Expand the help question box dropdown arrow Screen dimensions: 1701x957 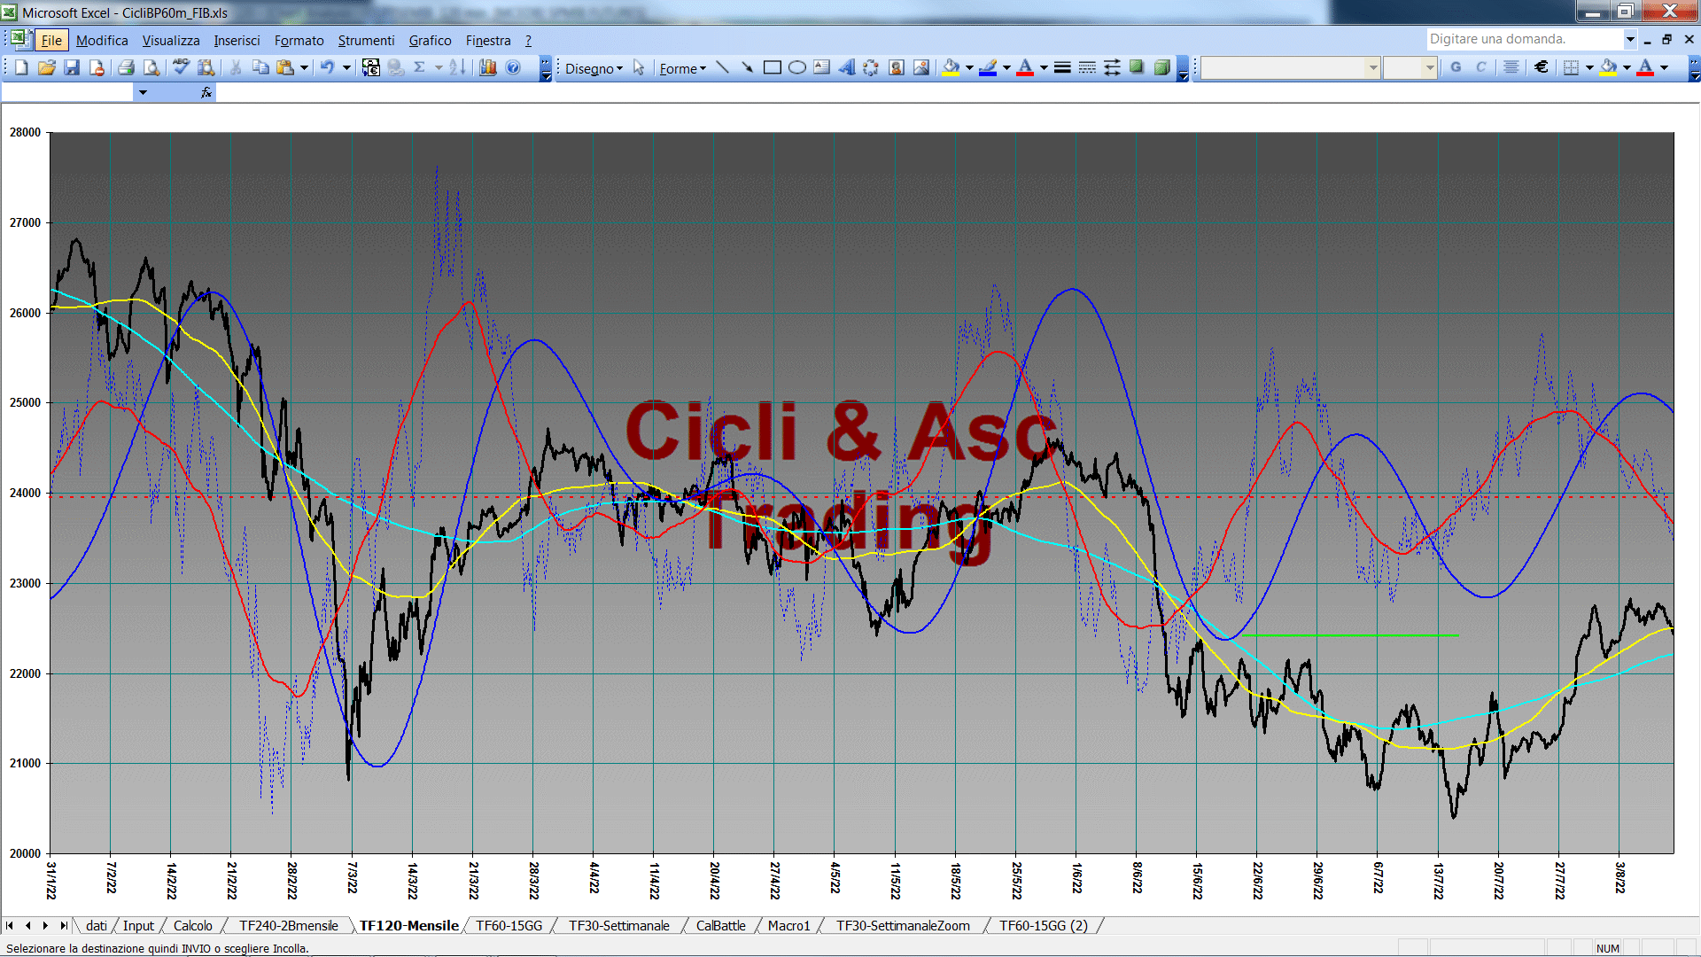tap(1629, 39)
